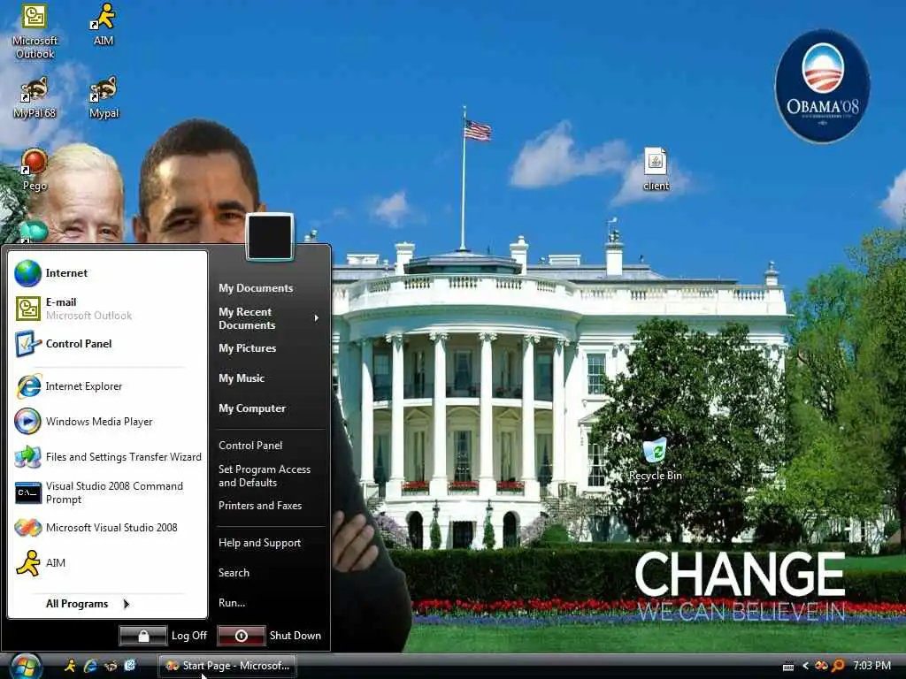Launch Internet Explorer from Start menu

[x=107, y=386]
